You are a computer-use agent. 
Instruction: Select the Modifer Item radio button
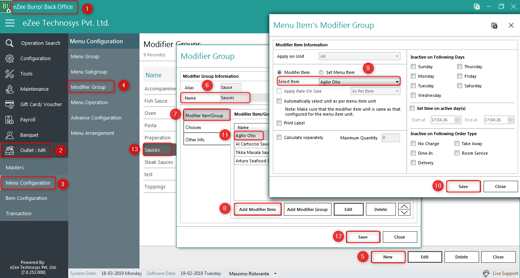coord(279,72)
